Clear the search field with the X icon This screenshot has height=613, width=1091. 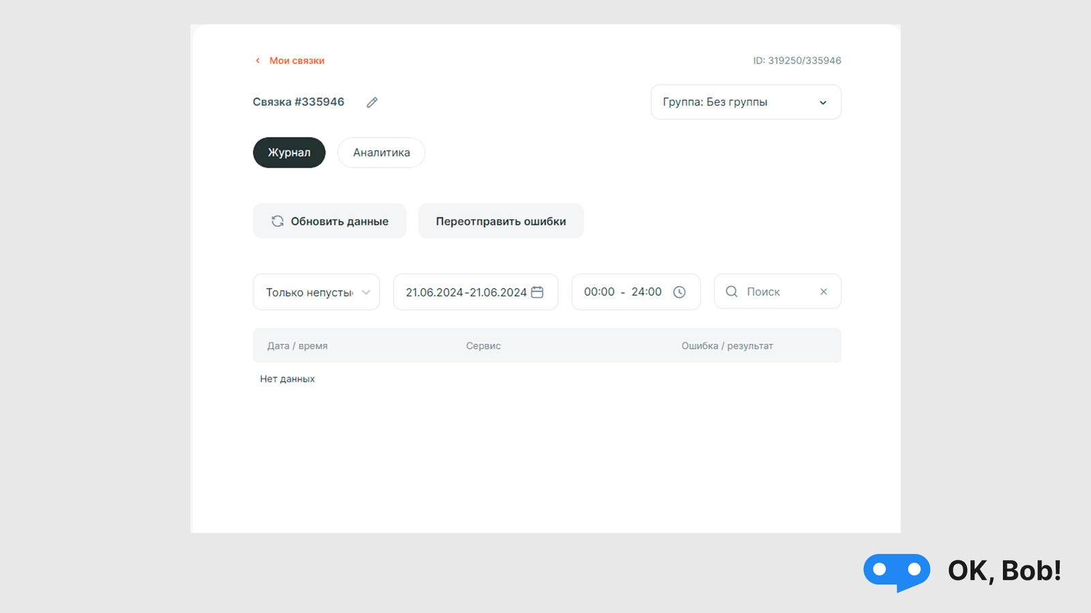(824, 292)
